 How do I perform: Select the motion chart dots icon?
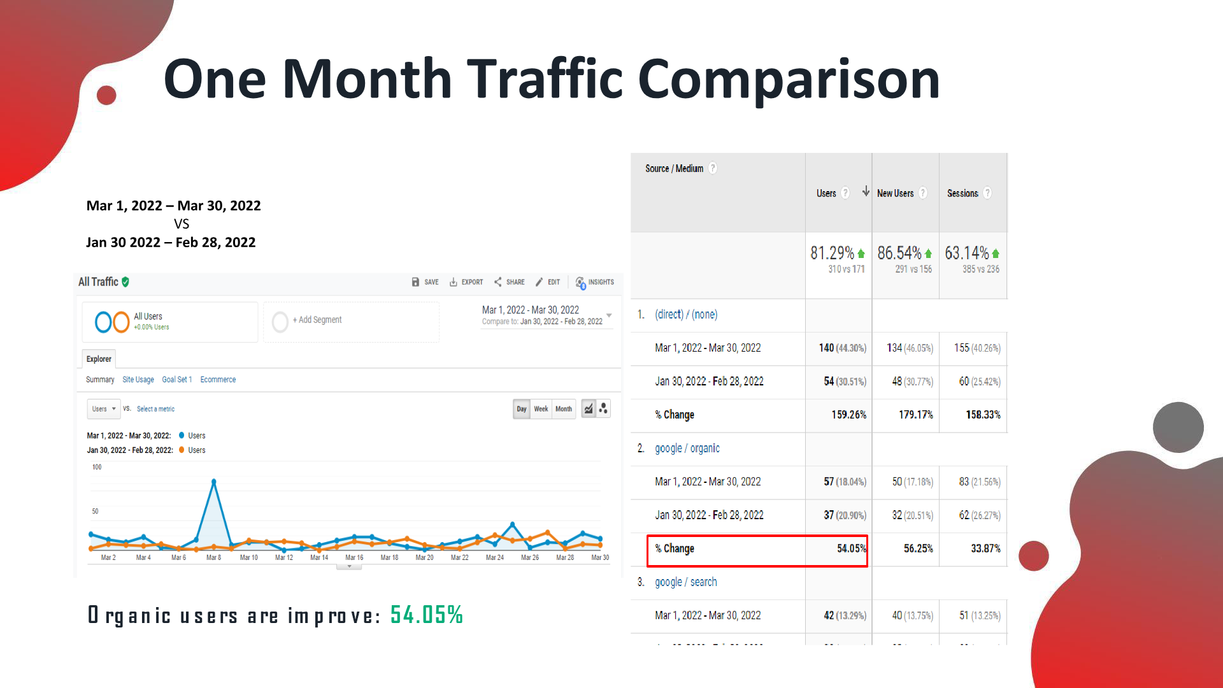pyautogui.click(x=603, y=408)
